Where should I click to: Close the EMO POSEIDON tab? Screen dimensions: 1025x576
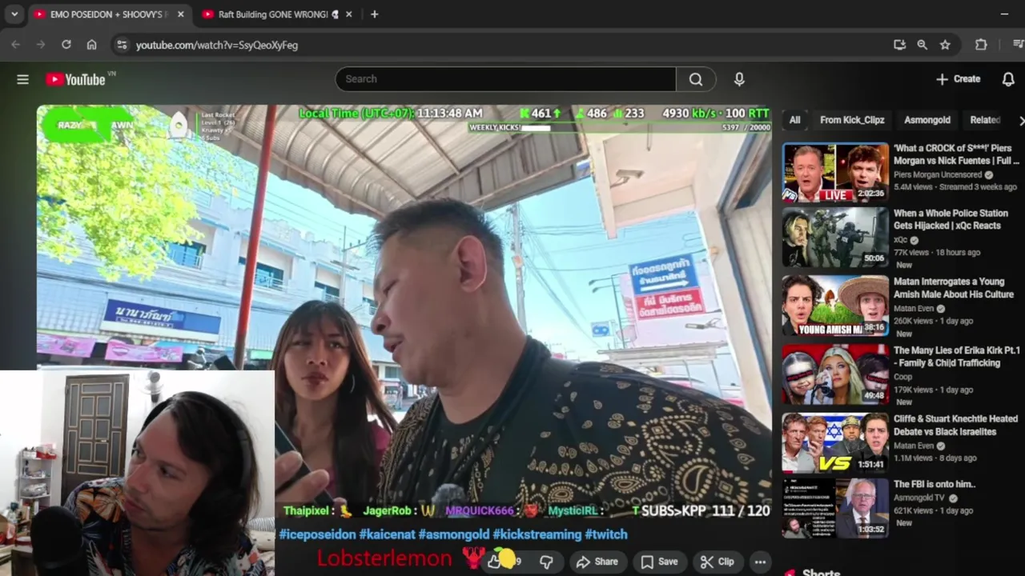tap(180, 14)
